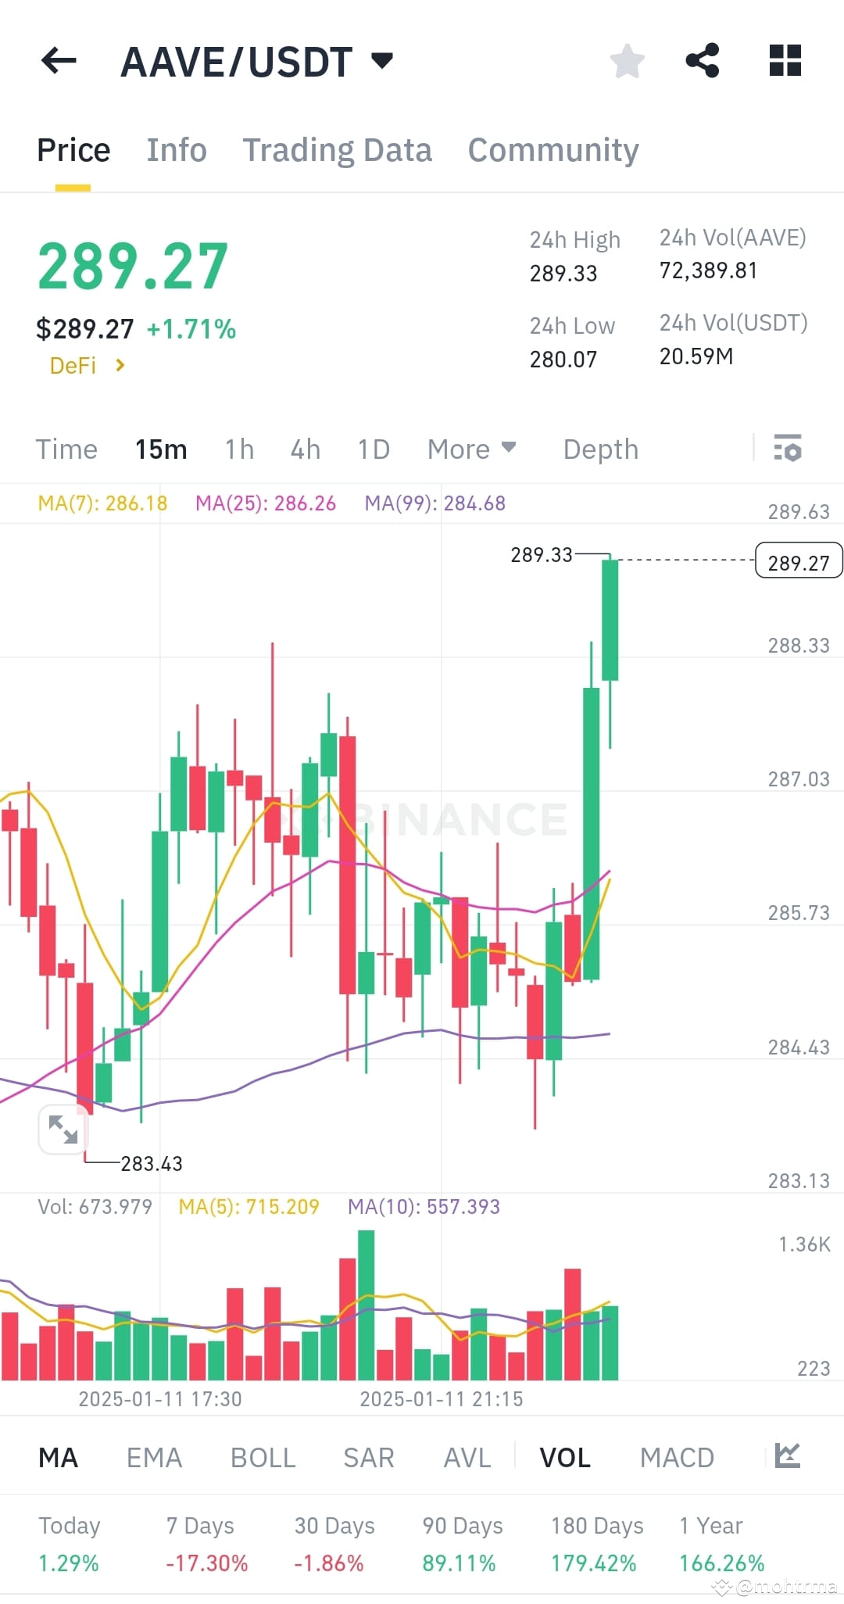Tap the back arrow to exit chart
Screen dimensions: 844x1604
click(57, 61)
